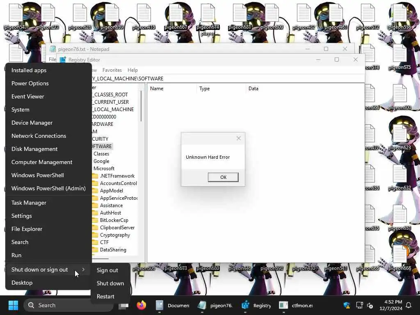The width and height of the screenshot is (420, 315).
Task: Select pigeon632 desktop file icon
Action: click(399, 177)
